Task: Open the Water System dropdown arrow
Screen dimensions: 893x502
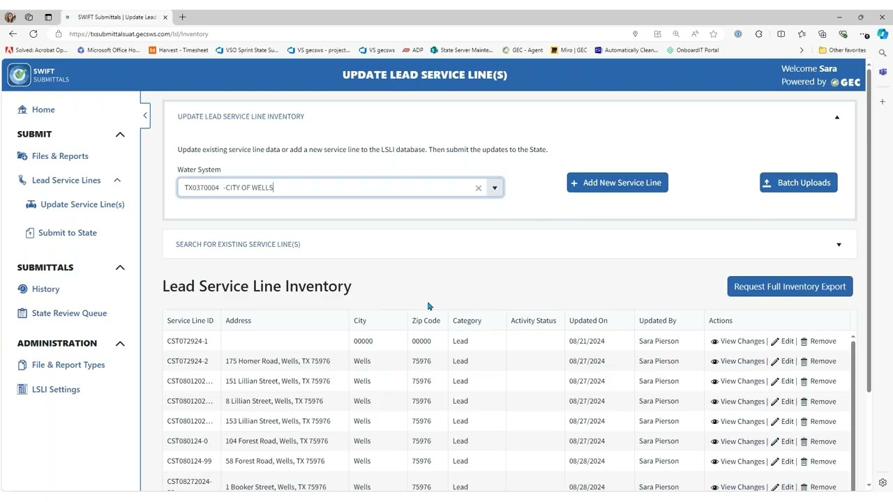Action: point(495,188)
